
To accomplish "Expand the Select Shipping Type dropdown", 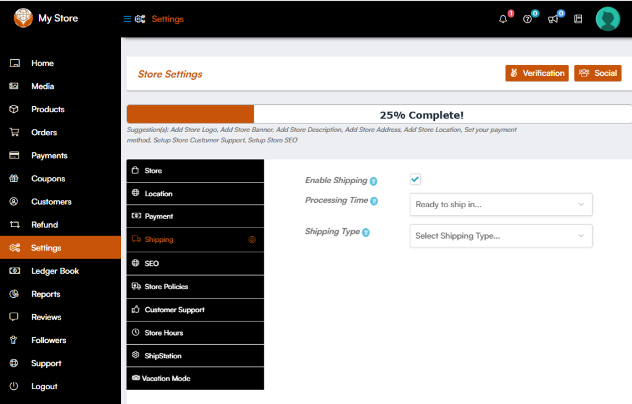I will [501, 236].
